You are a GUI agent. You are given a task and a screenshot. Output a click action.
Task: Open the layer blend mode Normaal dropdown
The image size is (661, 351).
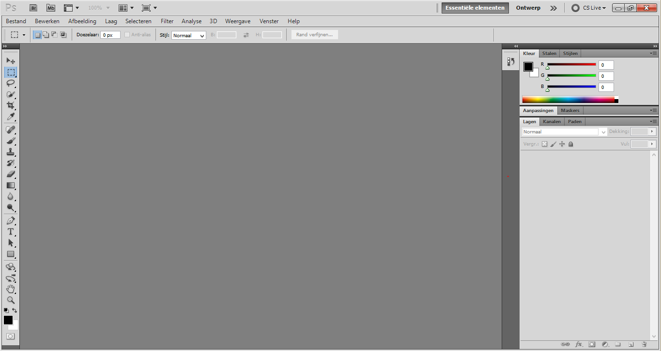point(564,132)
